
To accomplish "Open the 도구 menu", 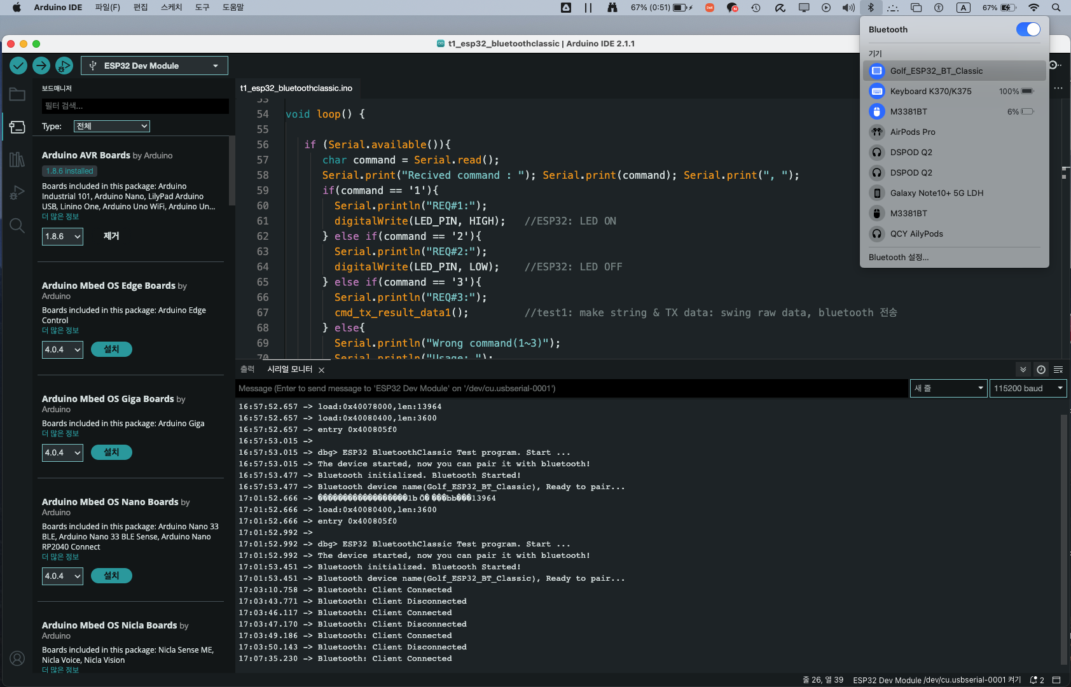I will [202, 8].
